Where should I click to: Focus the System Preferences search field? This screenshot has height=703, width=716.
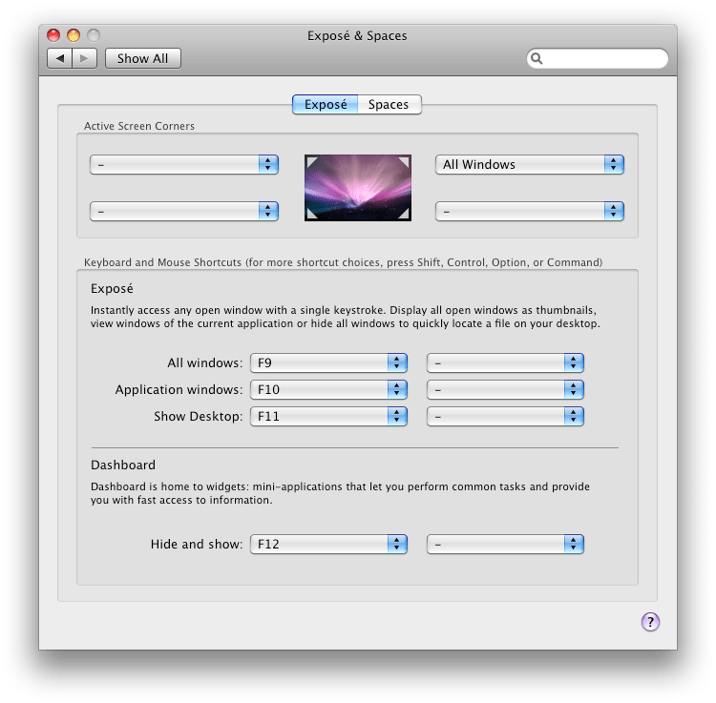(x=598, y=58)
